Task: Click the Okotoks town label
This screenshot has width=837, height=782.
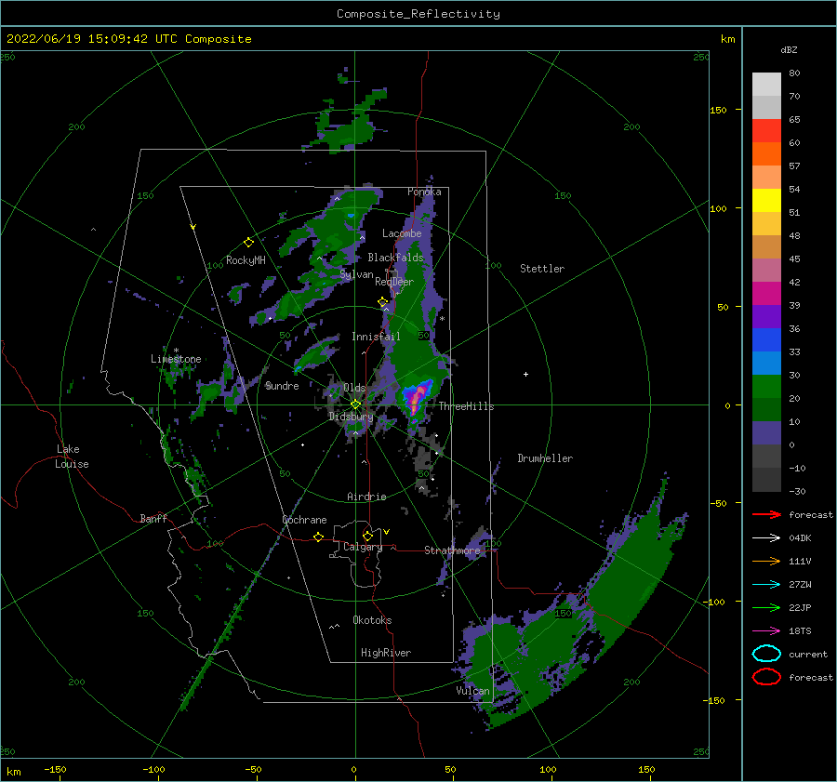Action: [x=372, y=620]
